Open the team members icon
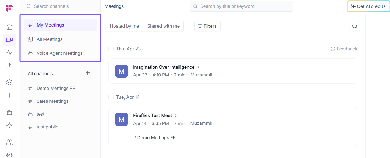Screen dimensions: 390x158 tap(9, 142)
